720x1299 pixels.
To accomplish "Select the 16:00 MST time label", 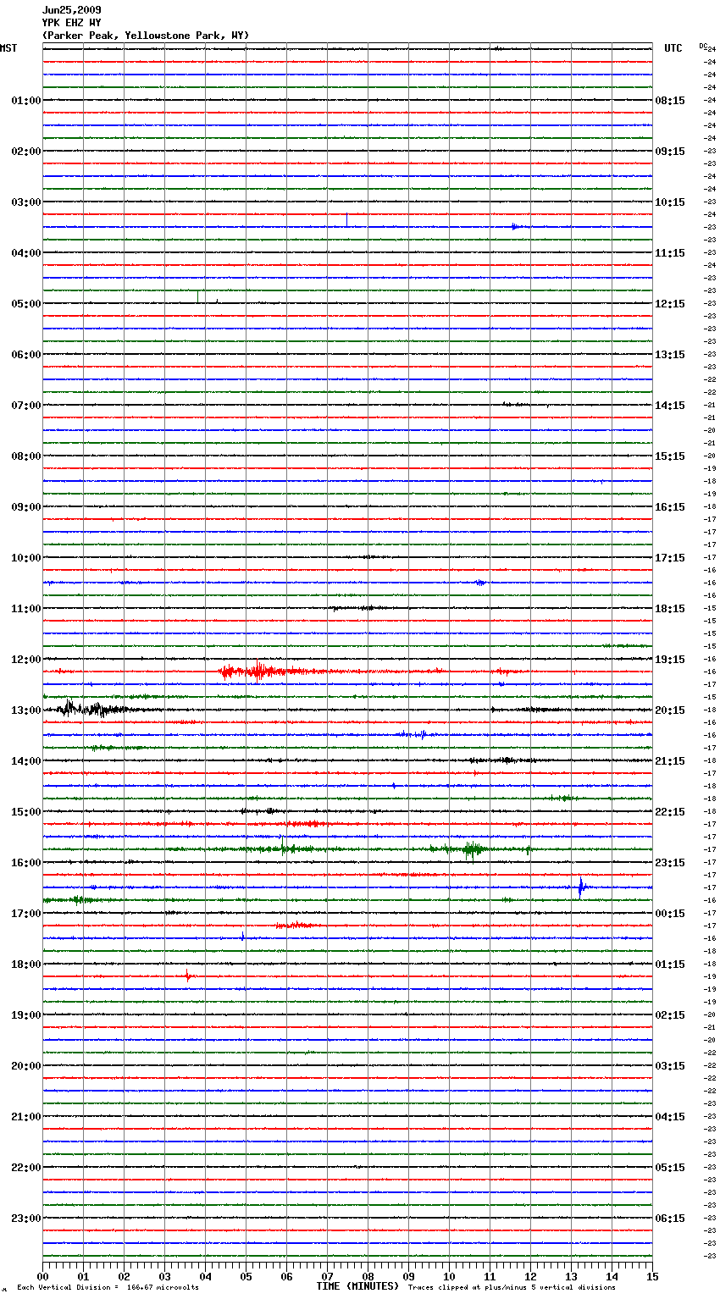I will point(26,863).
